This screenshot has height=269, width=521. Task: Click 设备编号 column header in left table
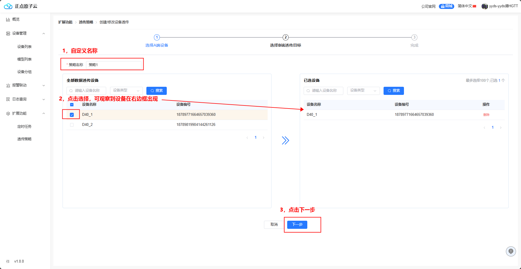click(184, 105)
